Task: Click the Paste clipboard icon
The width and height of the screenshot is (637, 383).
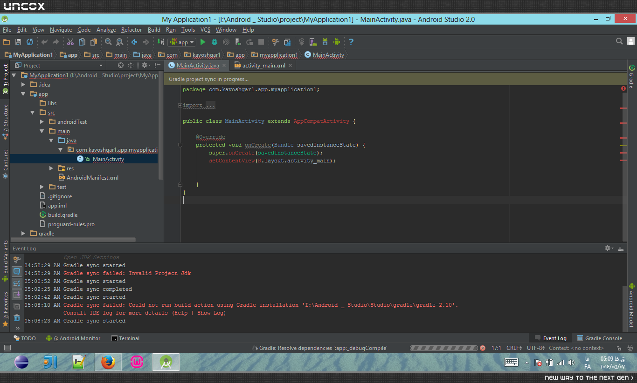Action: [94, 42]
